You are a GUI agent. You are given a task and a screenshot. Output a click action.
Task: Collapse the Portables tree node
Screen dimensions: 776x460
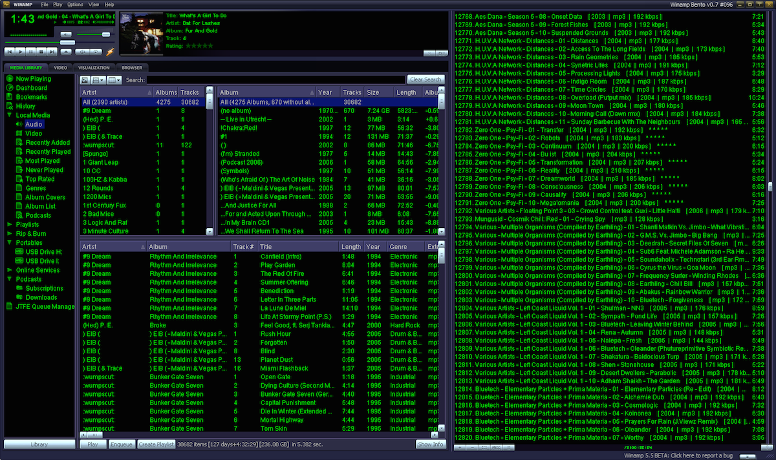pos(10,242)
